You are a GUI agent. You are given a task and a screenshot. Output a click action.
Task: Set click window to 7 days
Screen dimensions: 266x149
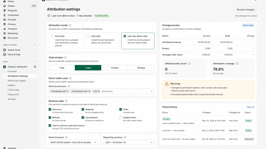click(88, 68)
